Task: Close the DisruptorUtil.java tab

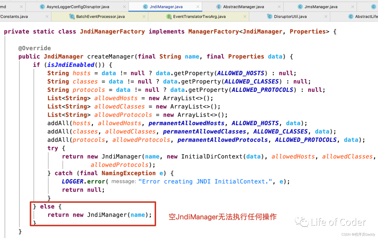Action: (326, 16)
